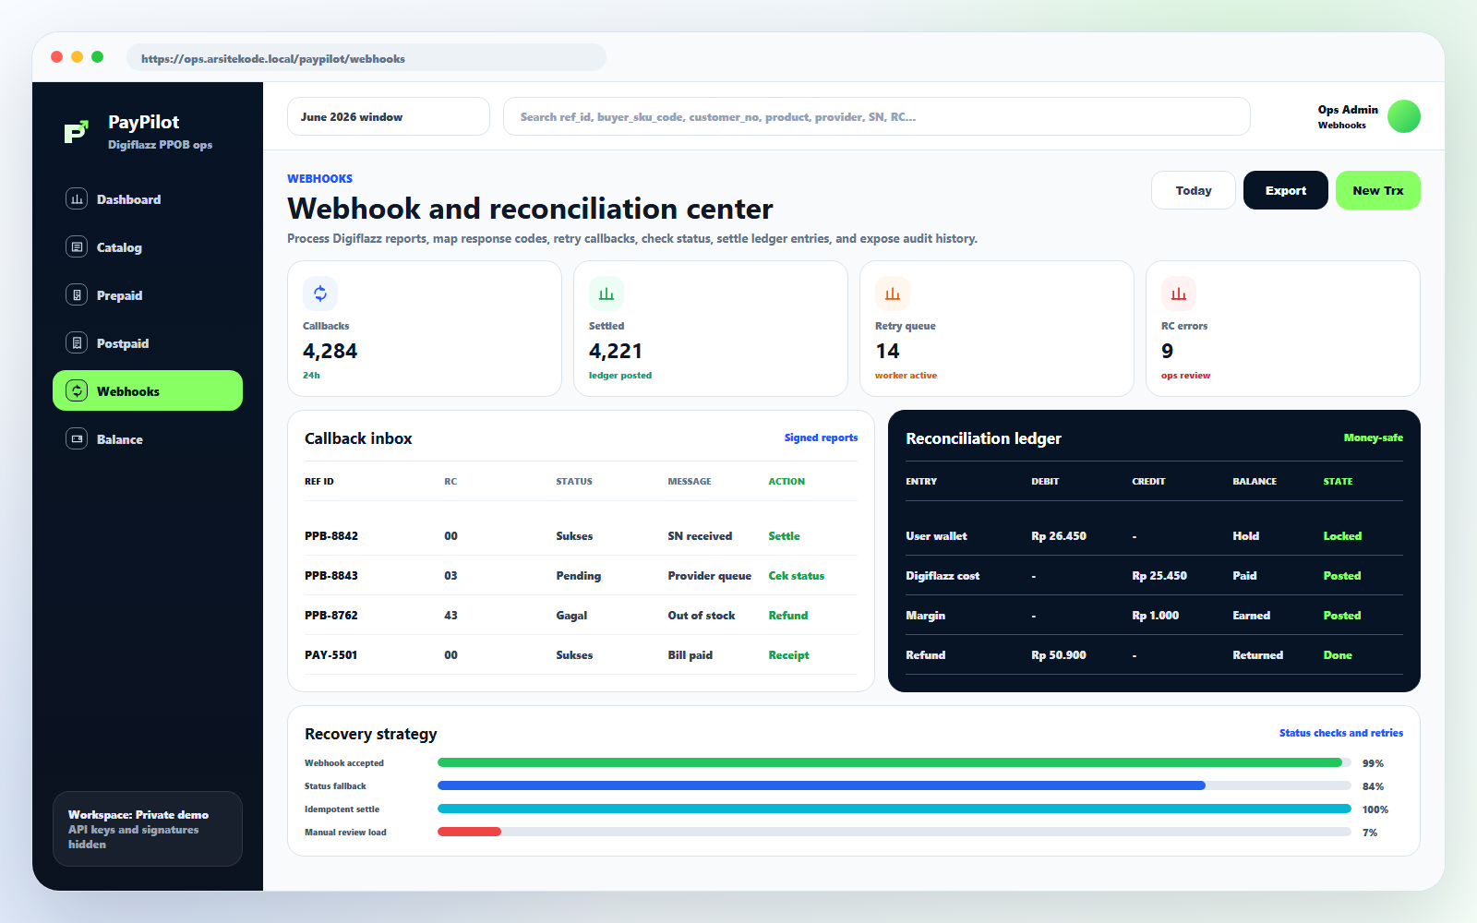1477x923 pixels.
Task: Open the Ops Admin green avatar
Action: tap(1404, 116)
